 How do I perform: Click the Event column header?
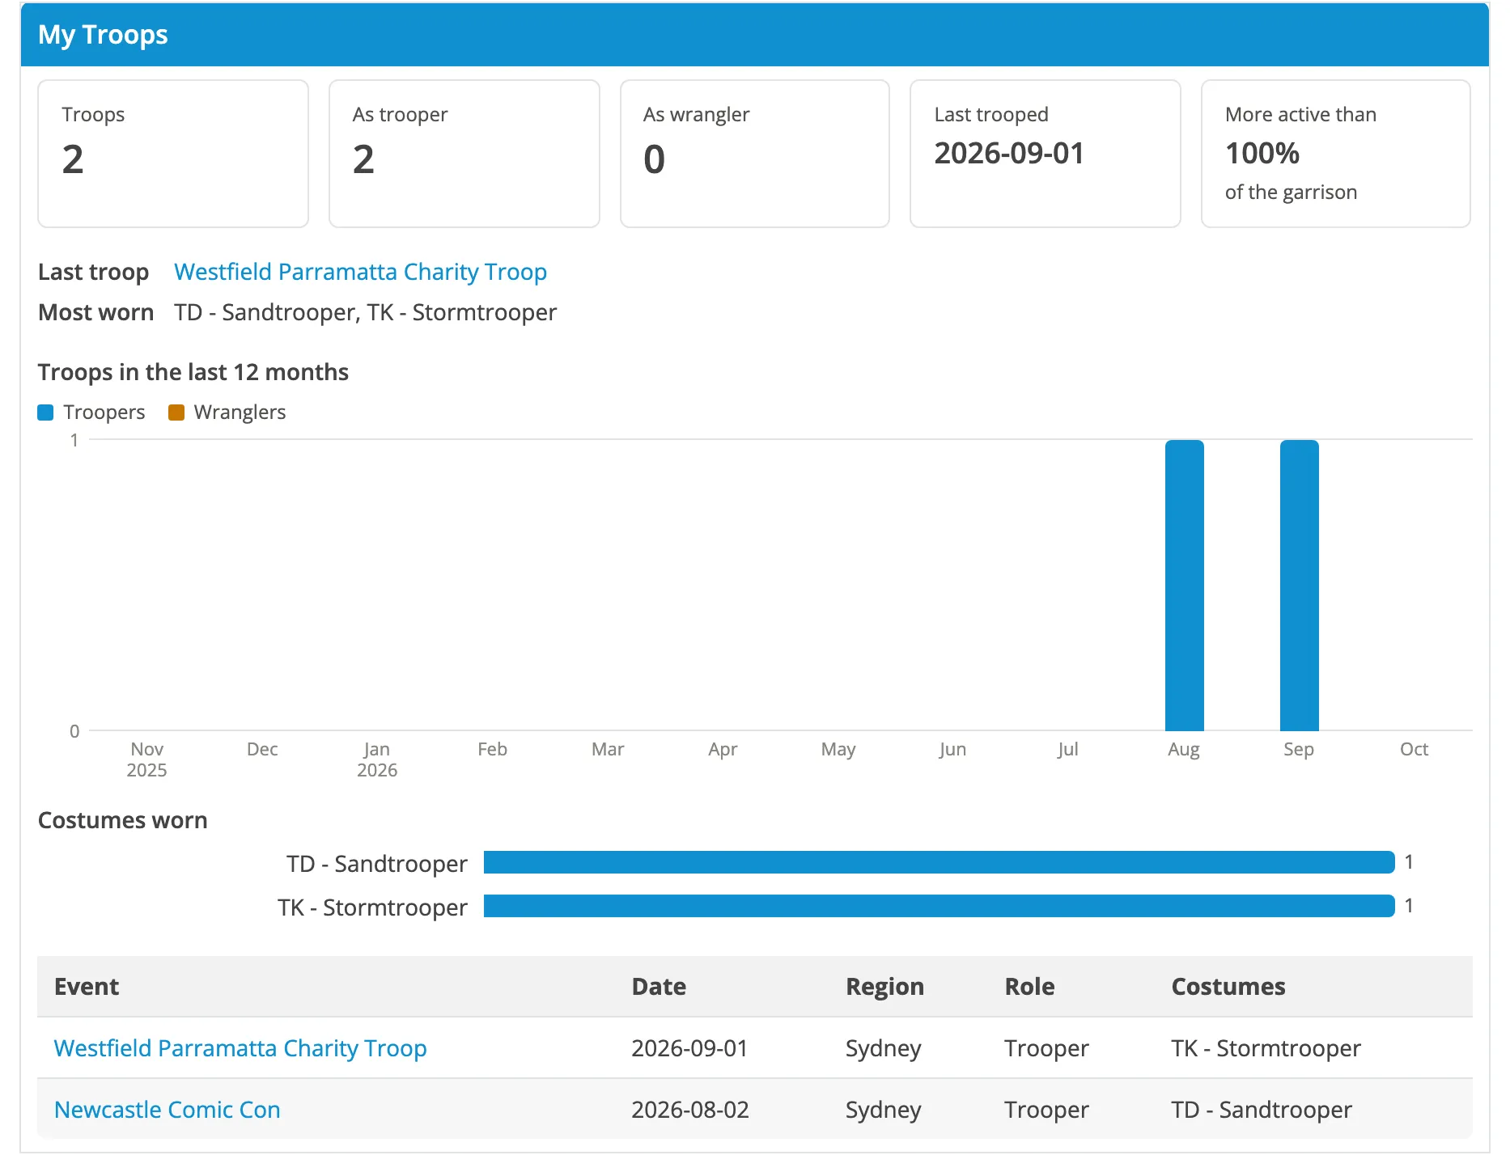click(87, 987)
